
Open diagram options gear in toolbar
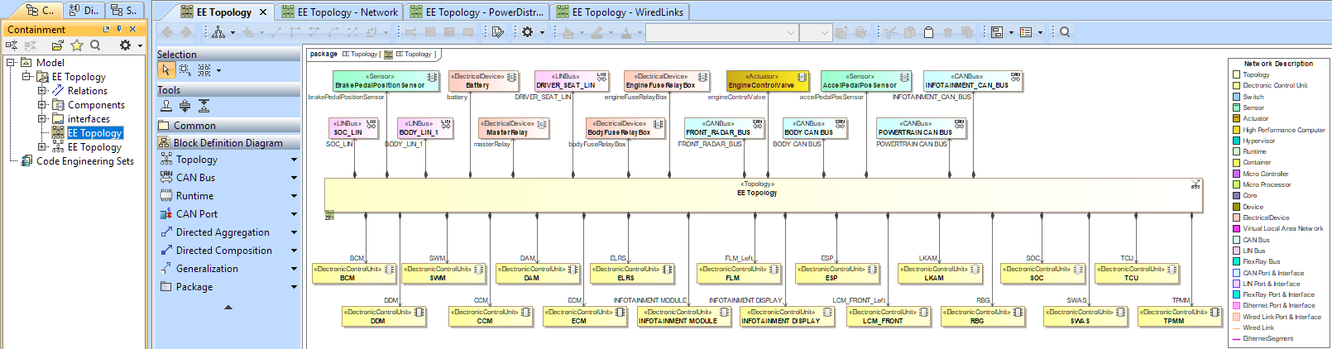pyautogui.click(x=528, y=32)
